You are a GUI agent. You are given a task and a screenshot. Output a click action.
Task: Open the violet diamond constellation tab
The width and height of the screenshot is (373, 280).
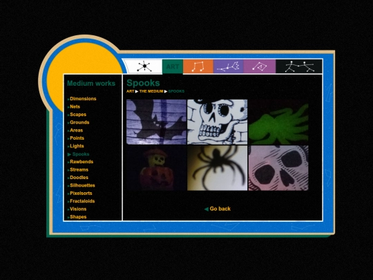click(260, 66)
